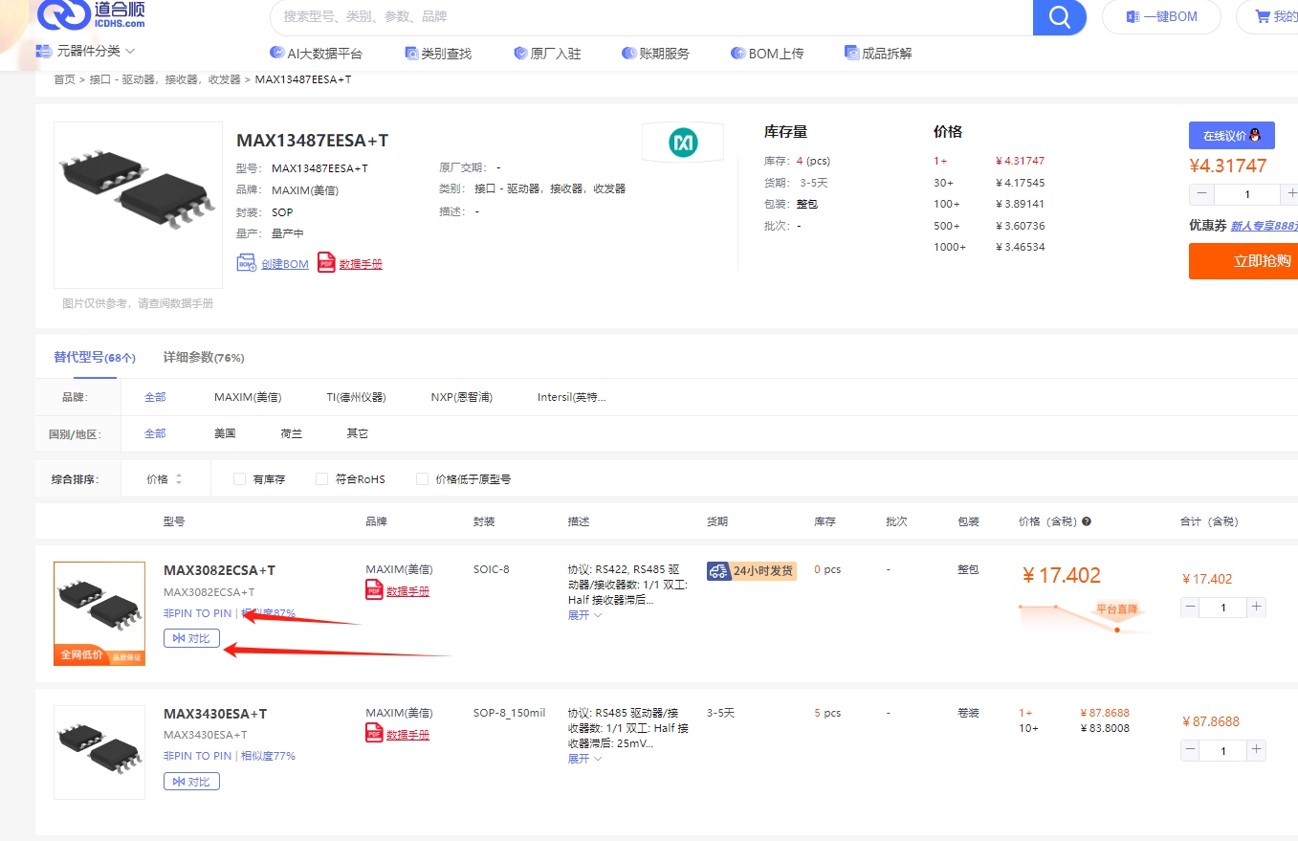Click the Maxim brand logo
This screenshot has height=841, width=1298.
(x=683, y=144)
